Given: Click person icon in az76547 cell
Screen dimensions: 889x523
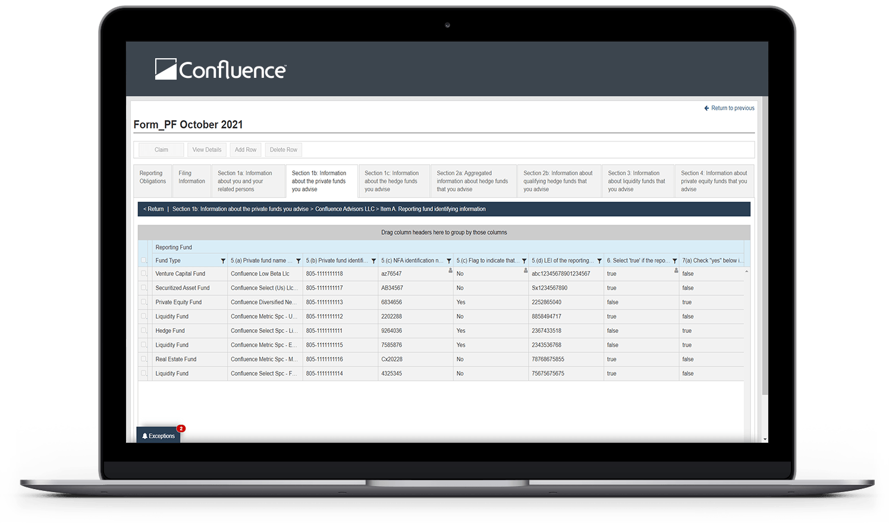Looking at the screenshot, I should (450, 270).
